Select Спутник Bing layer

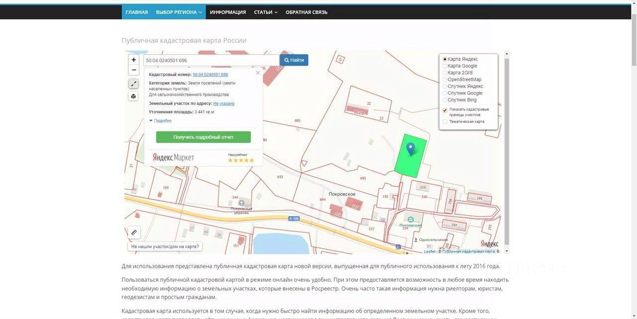445,100
